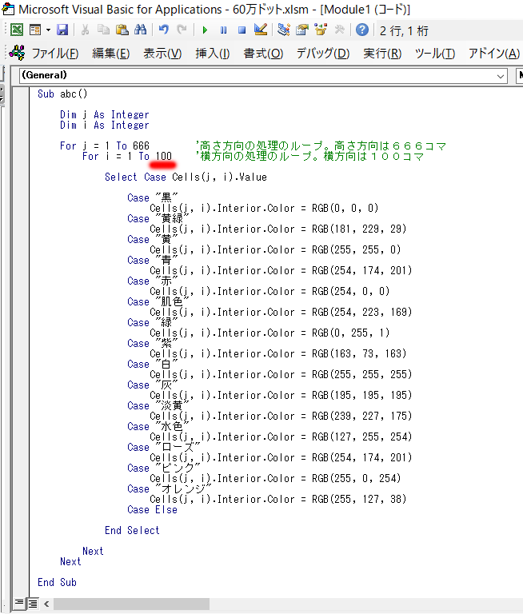Open the ツール(T) menu
523x614 pixels.
click(x=435, y=54)
